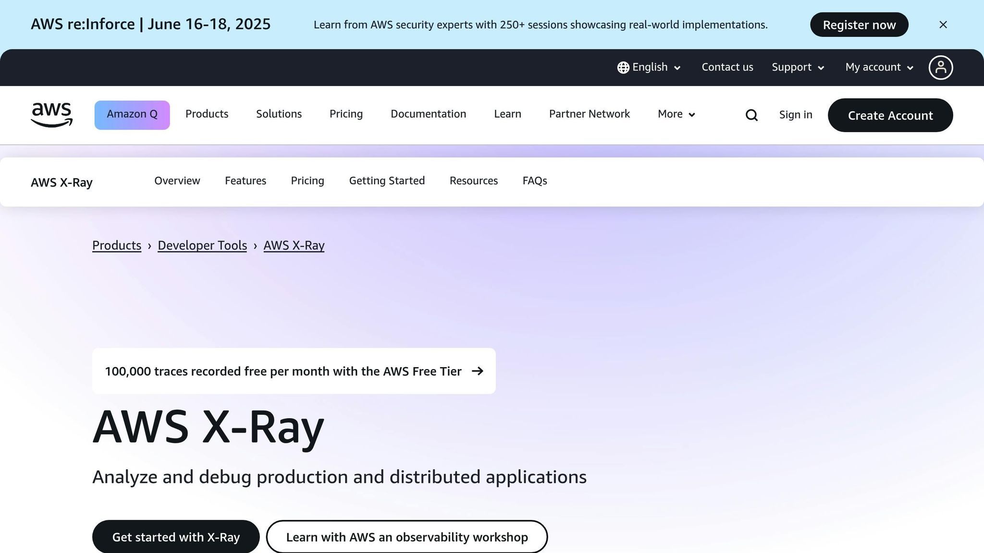Click the Sign in link
Screen dimensions: 984x553
796,115
